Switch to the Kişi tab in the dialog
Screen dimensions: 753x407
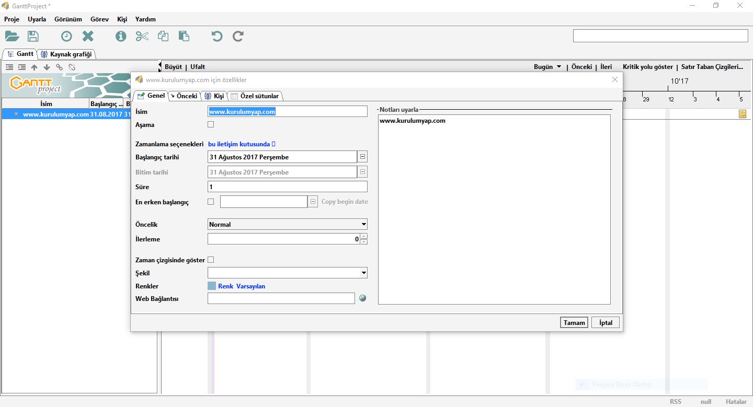(214, 96)
